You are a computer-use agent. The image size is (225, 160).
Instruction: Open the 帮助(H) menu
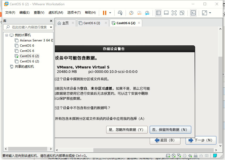click(x=90, y=13)
